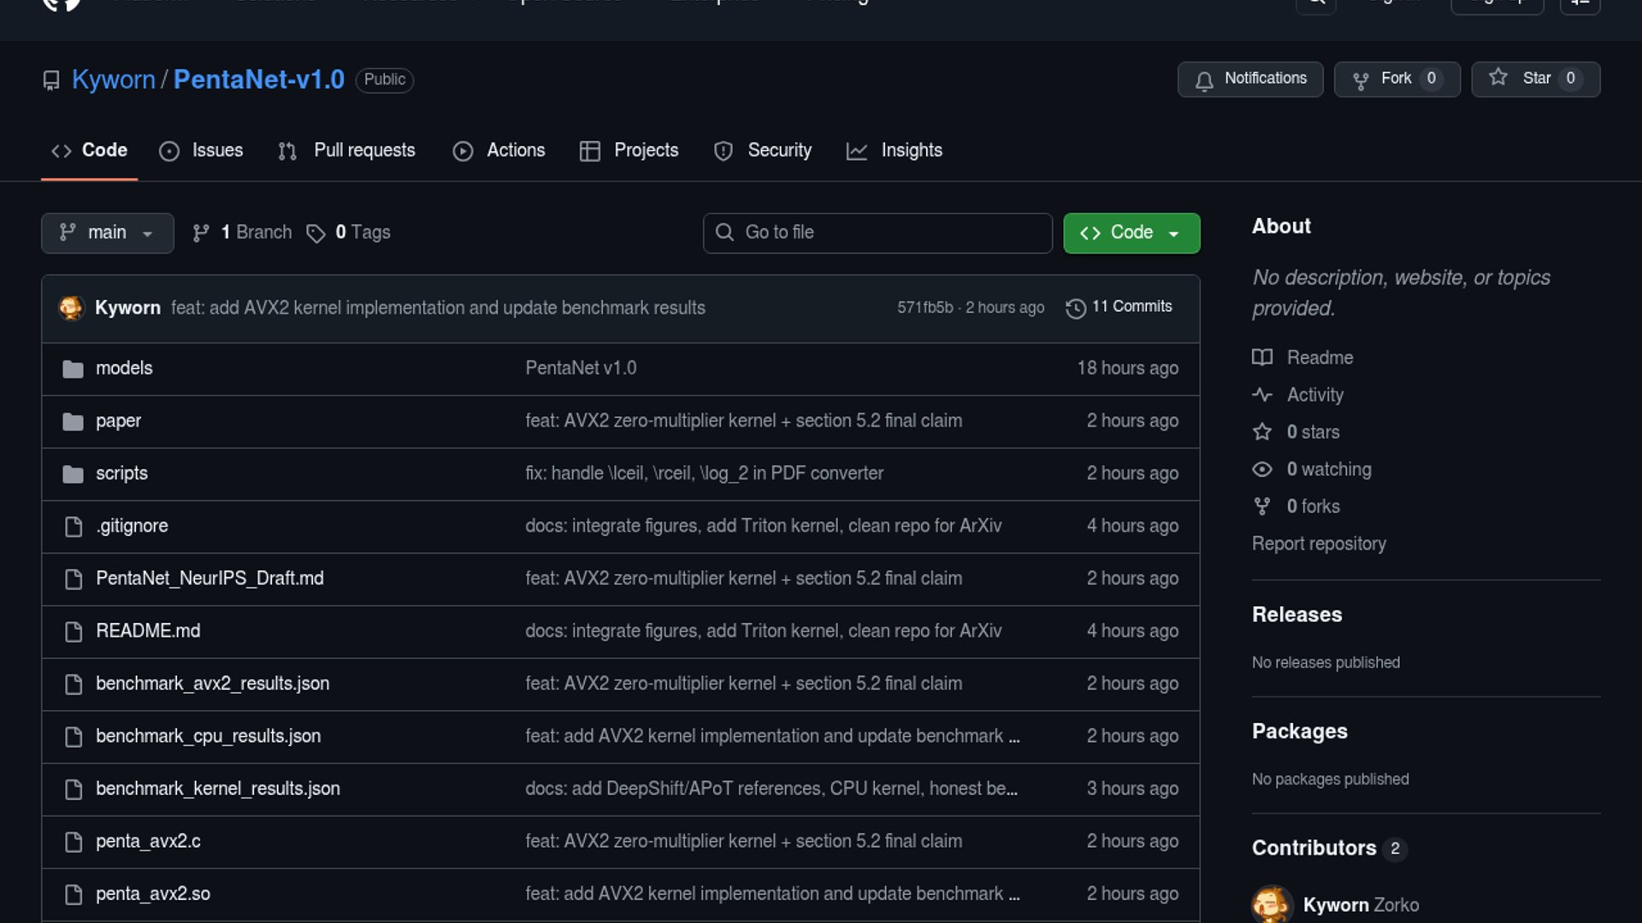This screenshot has height=923, width=1642.
Task: Click the tag icon next to Tags
Action: [316, 233]
